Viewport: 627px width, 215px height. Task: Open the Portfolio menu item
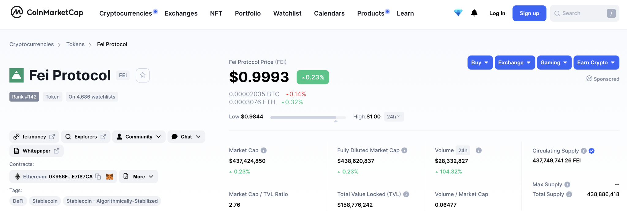pos(248,13)
